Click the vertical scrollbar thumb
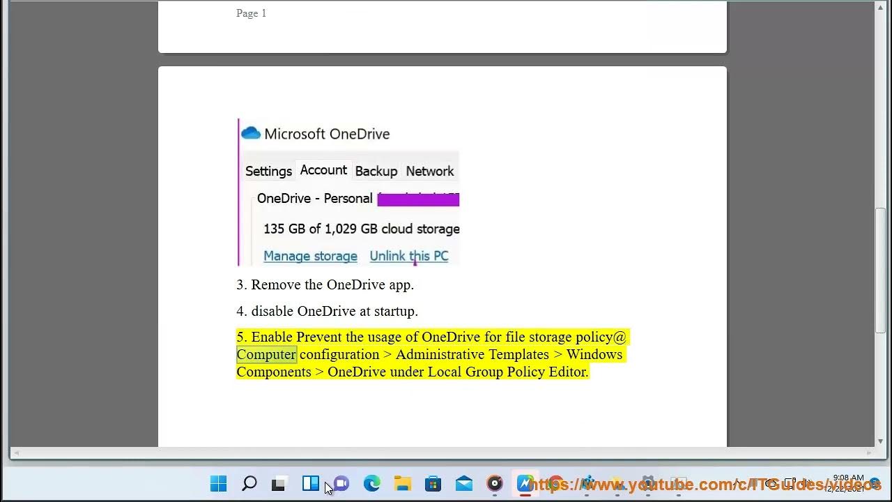This screenshot has width=892, height=502. click(x=881, y=271)
